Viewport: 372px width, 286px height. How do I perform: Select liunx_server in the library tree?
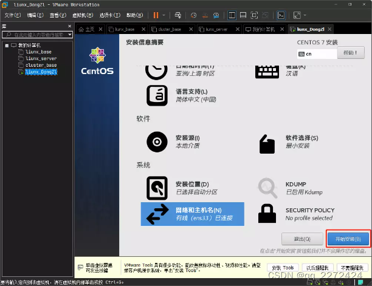coord(41,58)
